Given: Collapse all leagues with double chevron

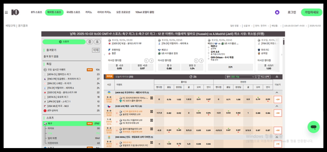Looking at the screenshot, I should 277,77.
